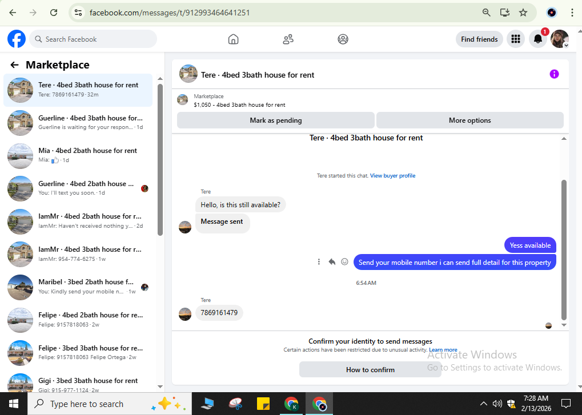Show hidden system tray icons

pos(483,404)
